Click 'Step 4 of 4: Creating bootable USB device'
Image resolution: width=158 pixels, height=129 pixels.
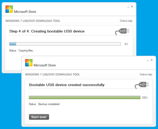pyautogui.click(x=47, y=31)
